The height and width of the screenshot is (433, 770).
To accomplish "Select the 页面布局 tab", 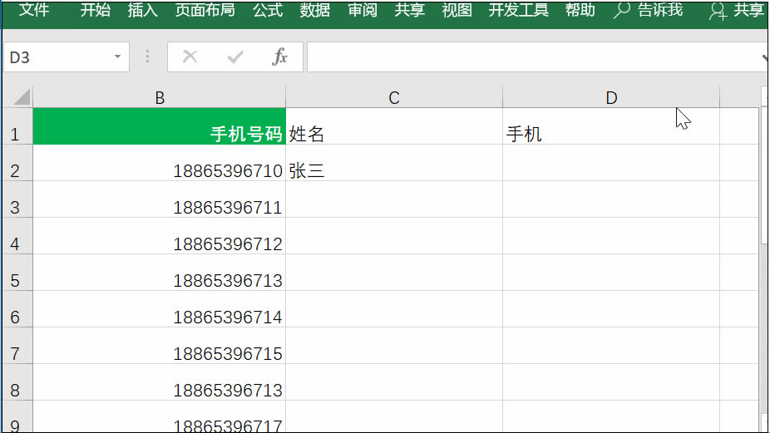I will 205,10.
